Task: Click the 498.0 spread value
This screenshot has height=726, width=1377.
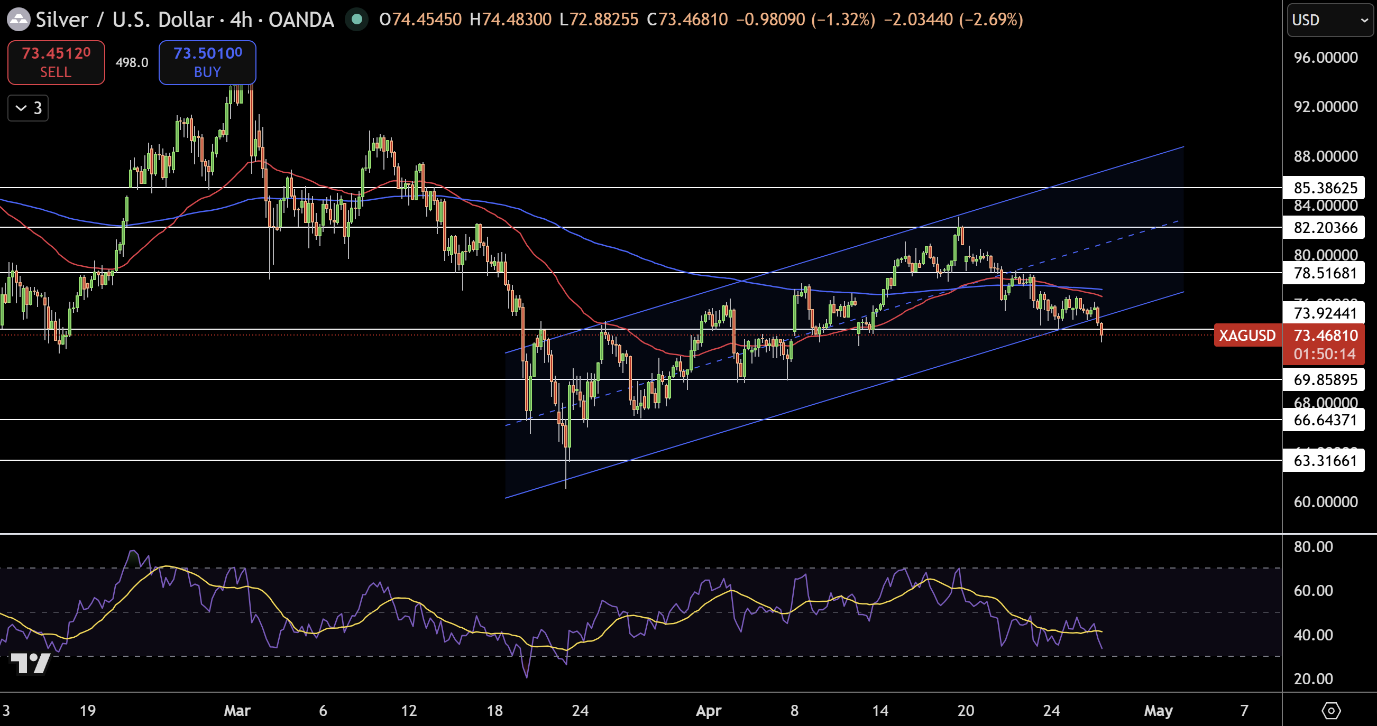Action: pos(132,62)
